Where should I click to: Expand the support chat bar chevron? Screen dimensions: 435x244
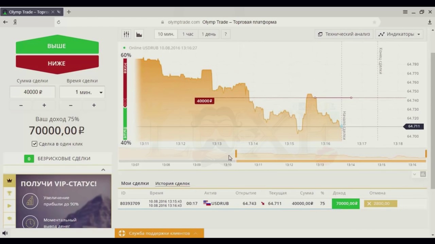195,233
